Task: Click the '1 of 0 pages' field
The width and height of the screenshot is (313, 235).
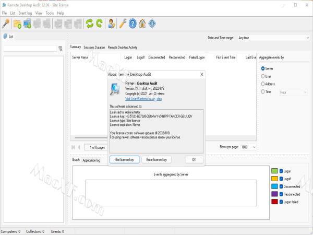Action: pyautogui.click(x=96, y=147)
